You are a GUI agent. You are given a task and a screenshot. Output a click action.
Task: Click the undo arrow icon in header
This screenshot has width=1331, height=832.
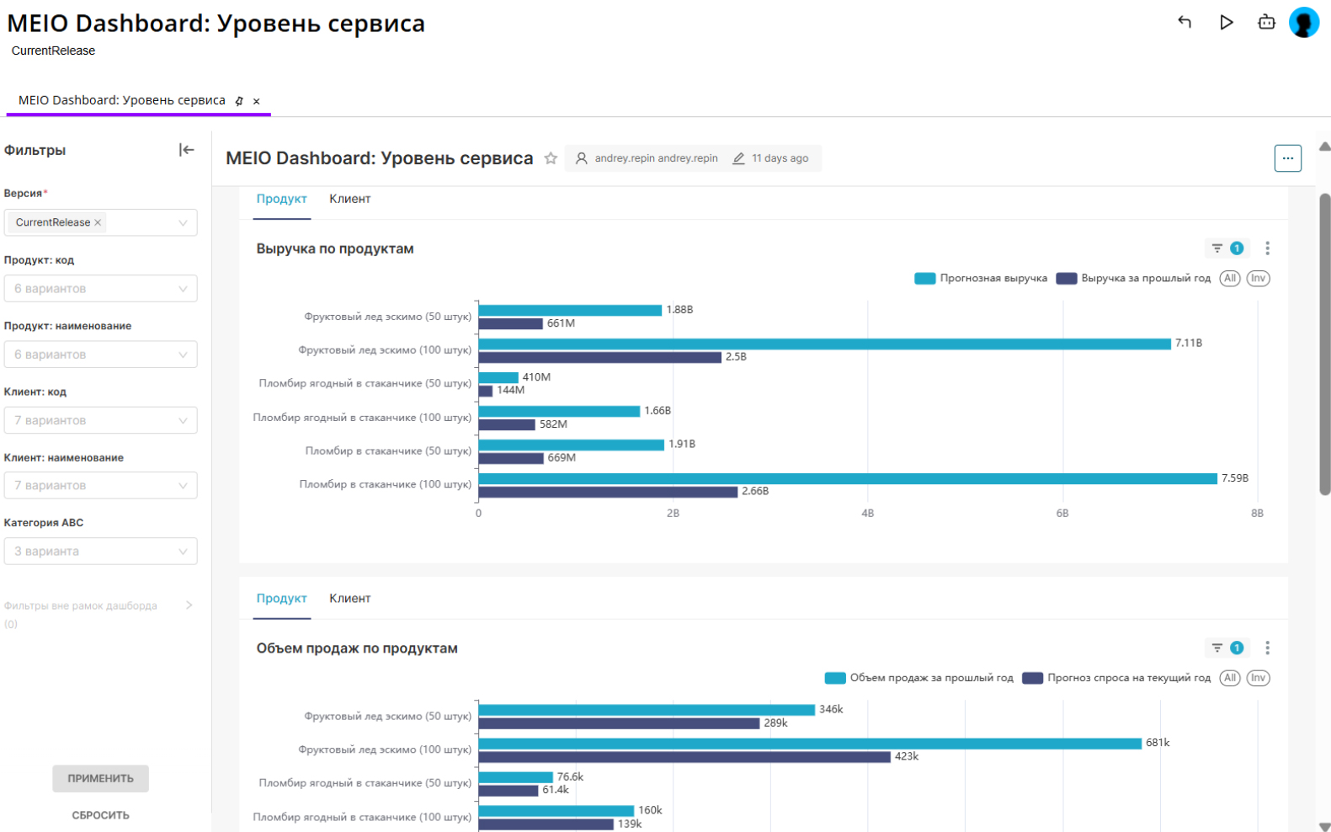click(1185, 22)
